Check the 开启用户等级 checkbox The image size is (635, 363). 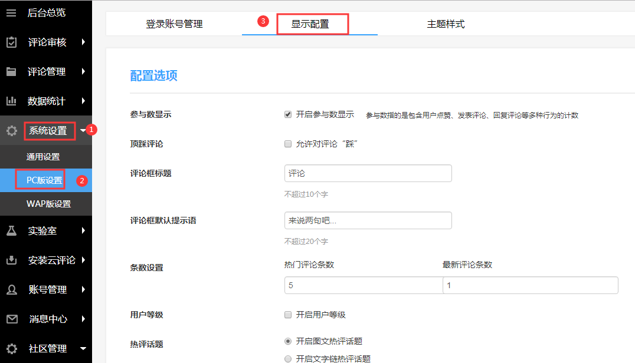(288, 315)
